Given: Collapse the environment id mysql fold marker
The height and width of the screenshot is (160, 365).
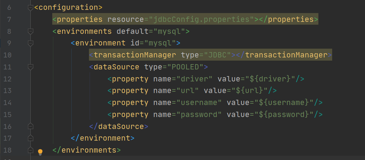Looking at the screenshot, I should click(30, 43).
